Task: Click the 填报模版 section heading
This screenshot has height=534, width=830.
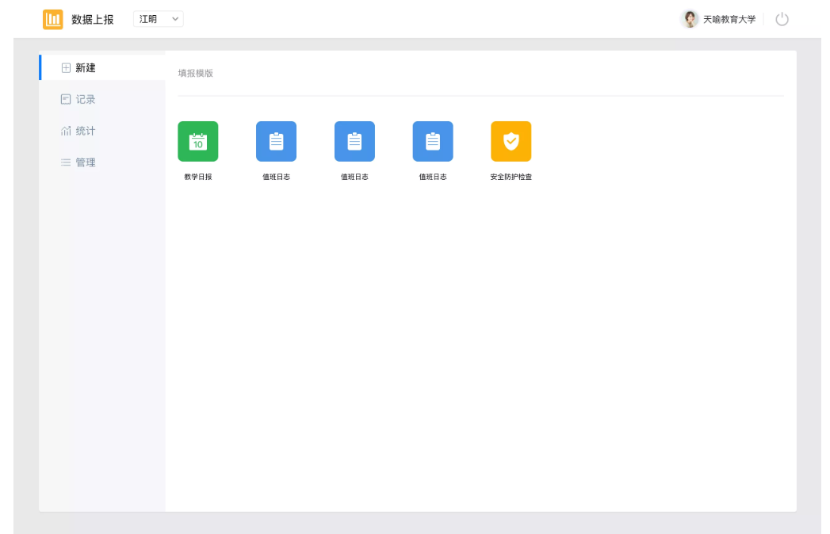Action: point(195,73)
